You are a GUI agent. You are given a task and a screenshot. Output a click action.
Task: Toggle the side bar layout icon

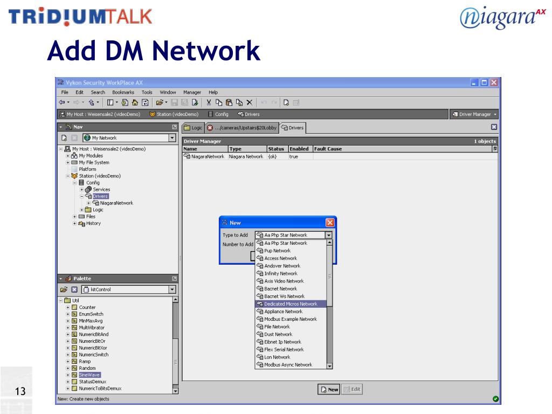[110, 102]
